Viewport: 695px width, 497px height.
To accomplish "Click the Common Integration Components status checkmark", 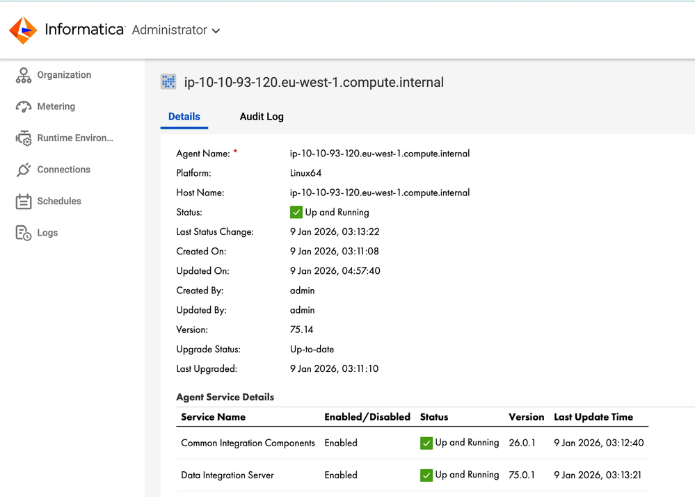I will coord(426,443).
